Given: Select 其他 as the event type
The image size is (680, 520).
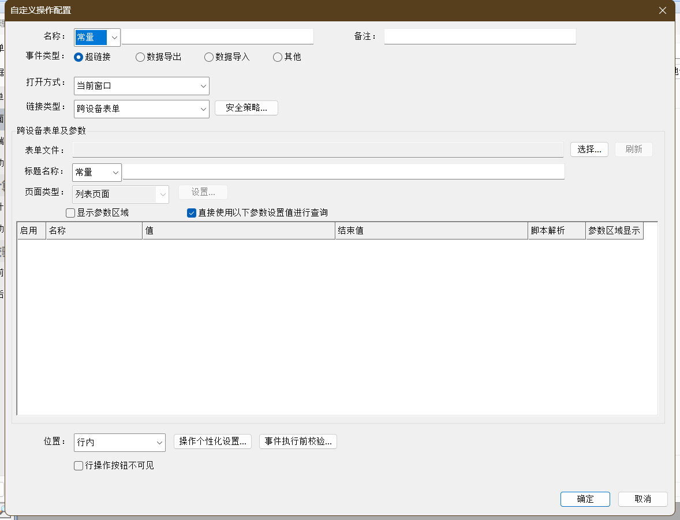Looking at the screenshot, I should [x=278, y=57].
